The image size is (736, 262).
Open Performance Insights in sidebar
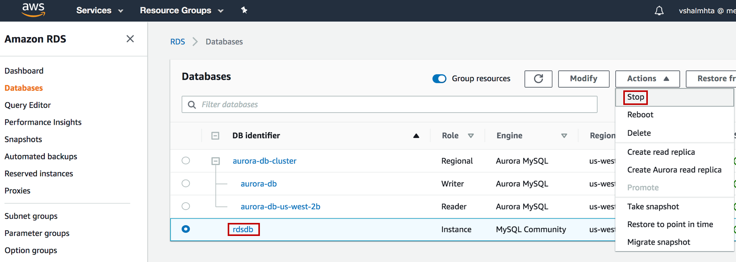pos(43,122)
